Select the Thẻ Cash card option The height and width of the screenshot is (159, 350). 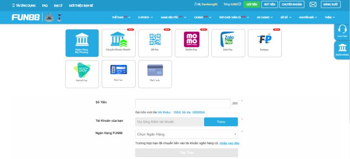(155, 74)
